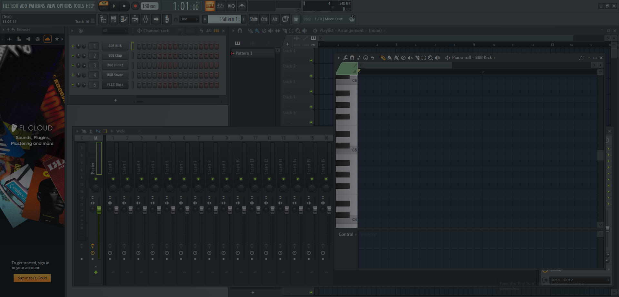This screenshot has height=297, width=619.
Task: Open the Mixer view from toolbar
Action: tap(145, 19)
